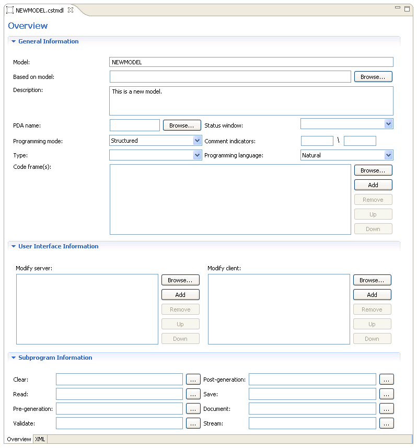Browse for the Based on model
Screen dimensions: 417x448
click(x=373, y=77)
